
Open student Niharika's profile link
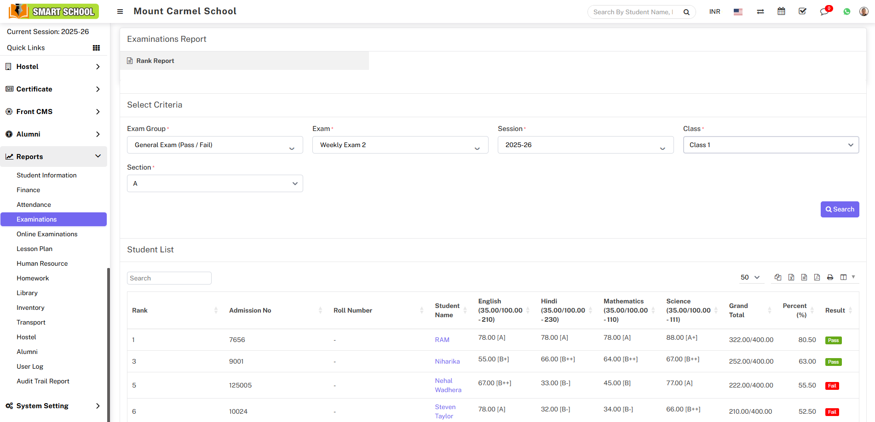447,361
